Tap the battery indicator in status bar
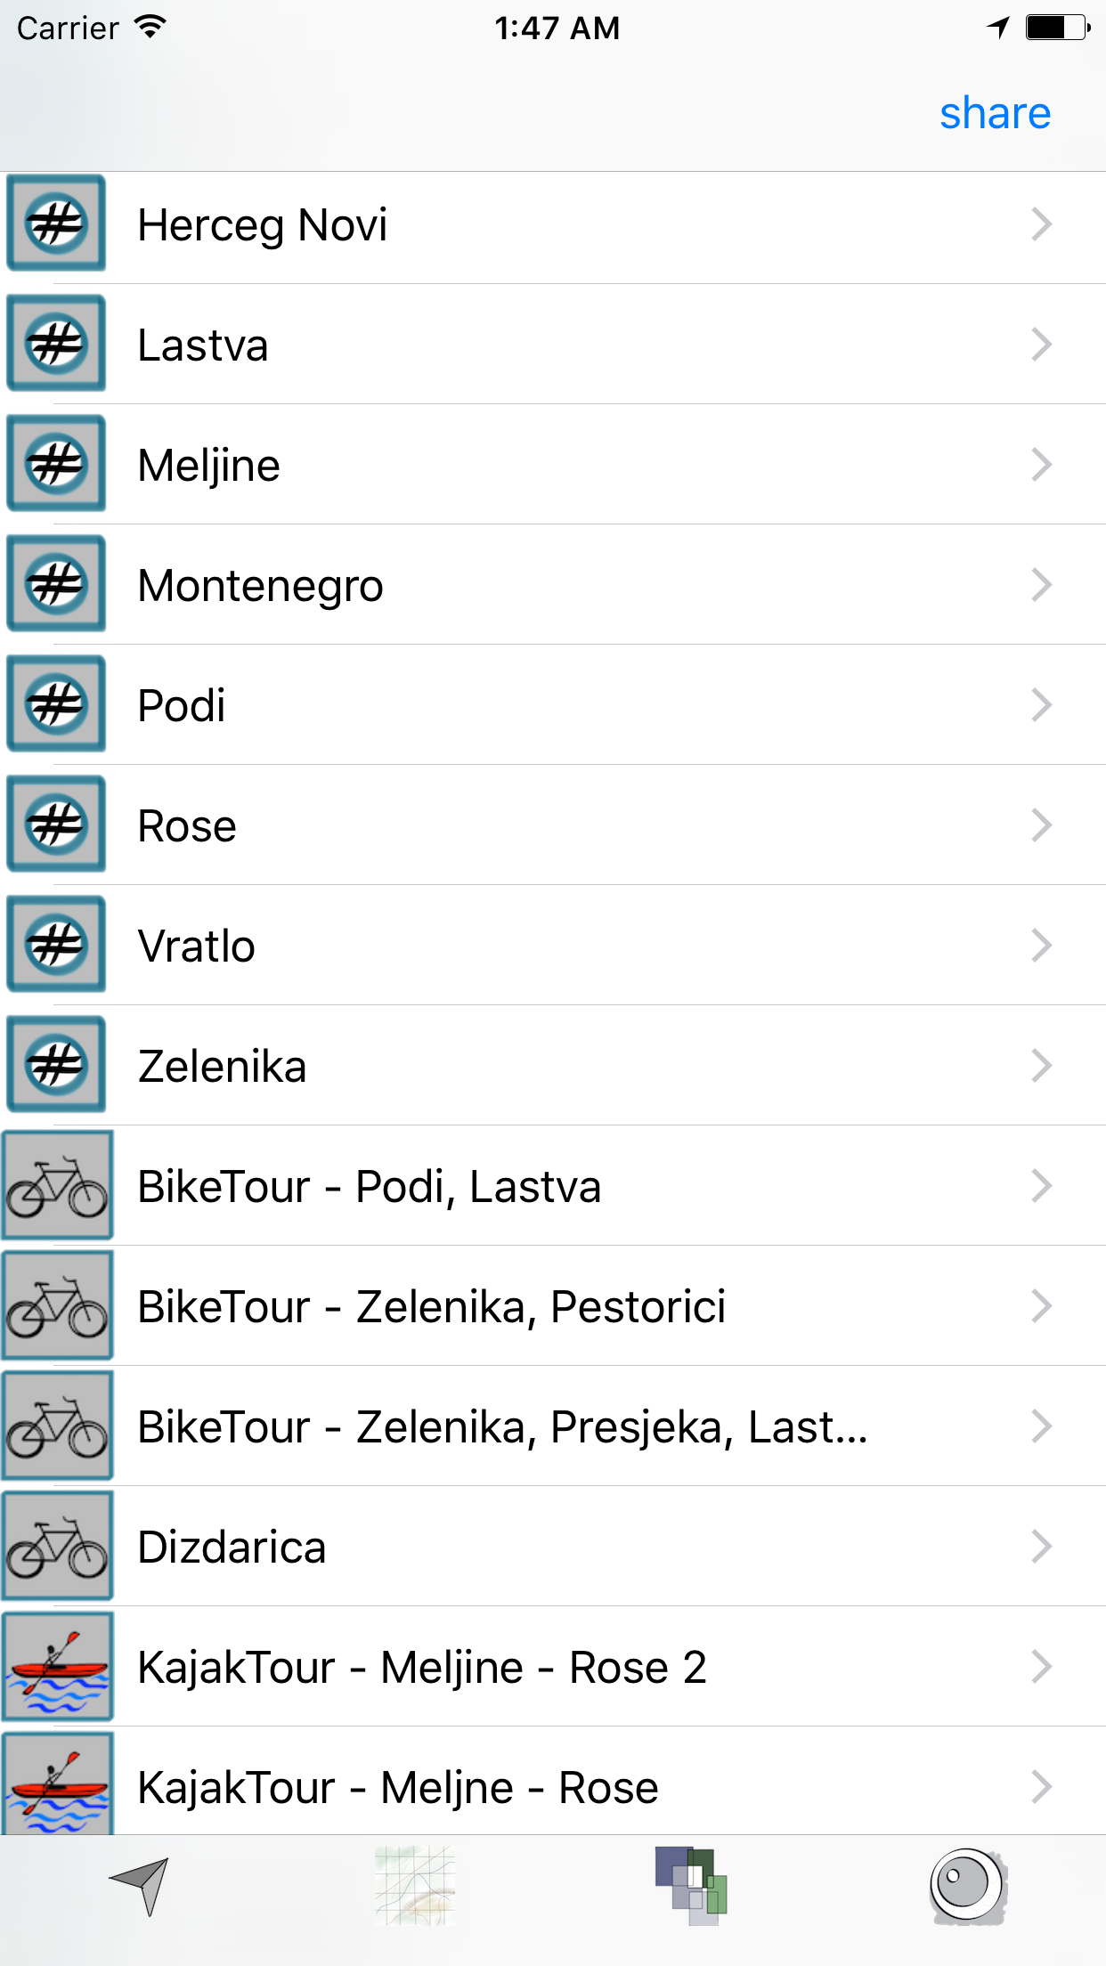Screen dimensions: 1106x1966 click(x=1057, y=28)
